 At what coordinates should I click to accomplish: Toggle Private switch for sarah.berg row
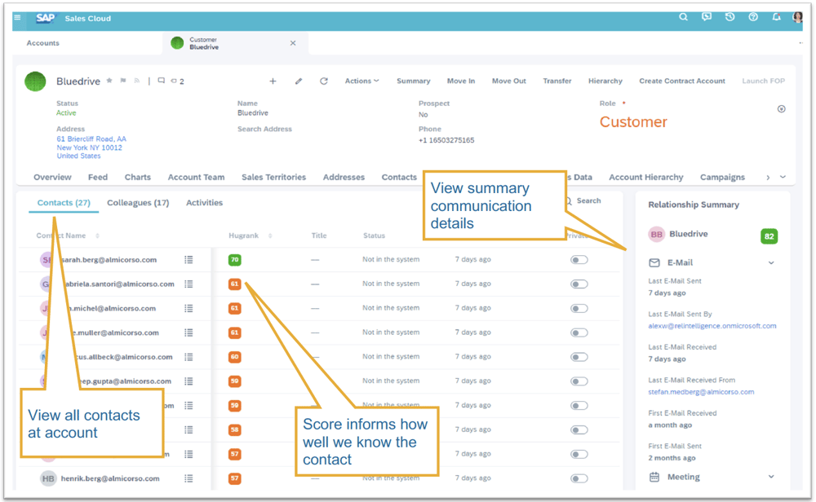579,260
